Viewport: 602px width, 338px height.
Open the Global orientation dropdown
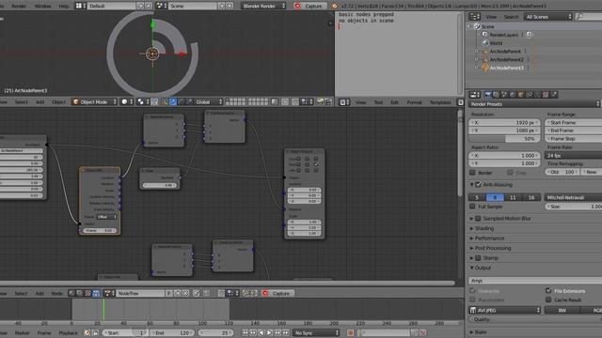208,102
